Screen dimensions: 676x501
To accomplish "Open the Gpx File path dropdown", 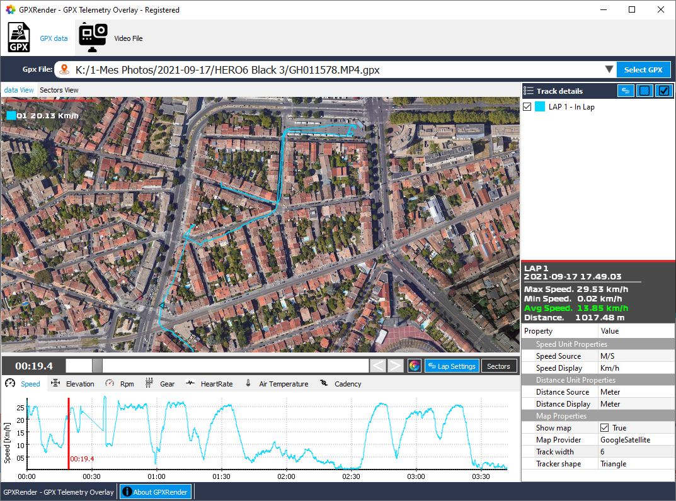I will [609, 70].
